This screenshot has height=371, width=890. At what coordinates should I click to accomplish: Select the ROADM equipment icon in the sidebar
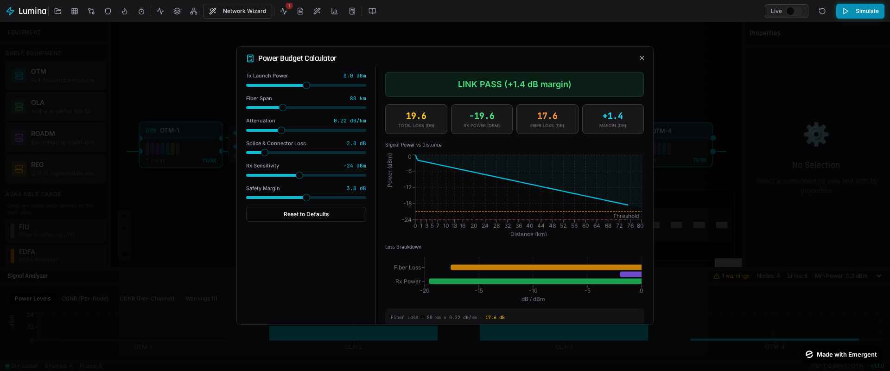19,138
